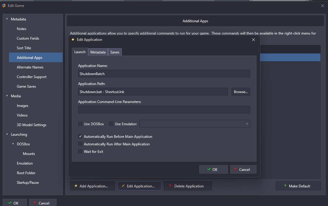Enable the Use Emulator checkbox

[111, 124]
